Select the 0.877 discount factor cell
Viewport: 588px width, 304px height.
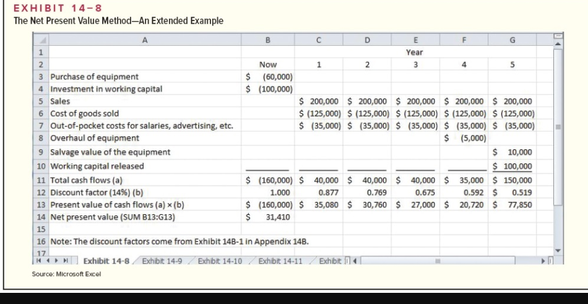click(x=318, y=193)
